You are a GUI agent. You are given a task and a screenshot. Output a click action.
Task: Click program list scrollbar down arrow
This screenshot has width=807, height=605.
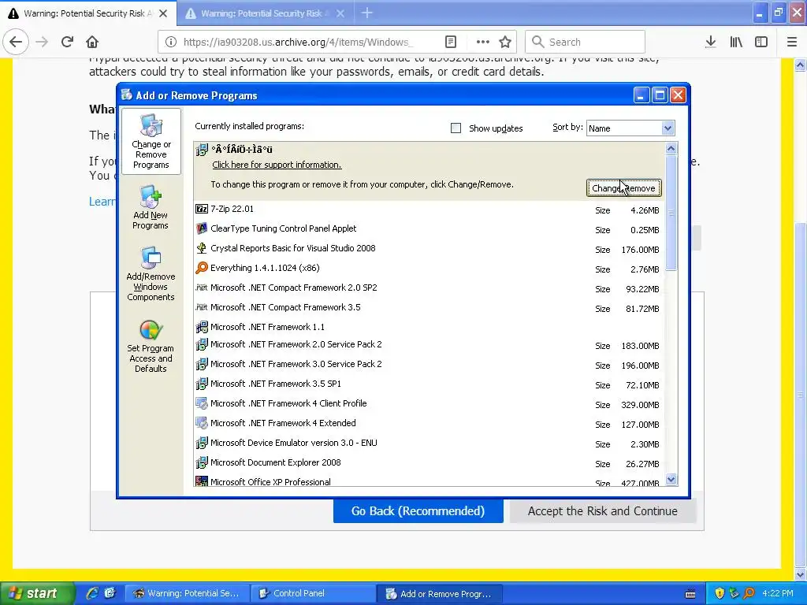coord(671,480)
